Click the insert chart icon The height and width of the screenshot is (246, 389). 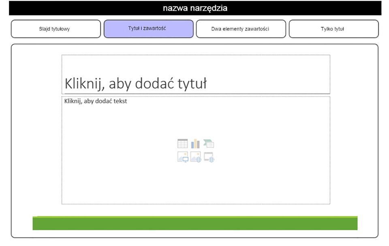click(x=195, y=144)
